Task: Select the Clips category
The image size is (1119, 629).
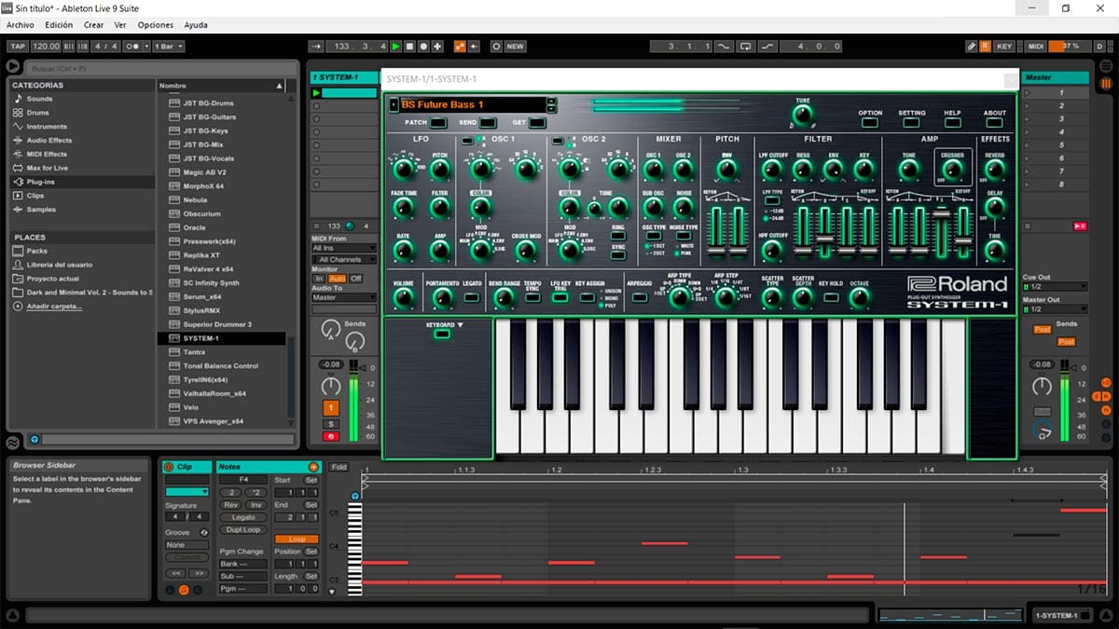Action: coord(35,196)
